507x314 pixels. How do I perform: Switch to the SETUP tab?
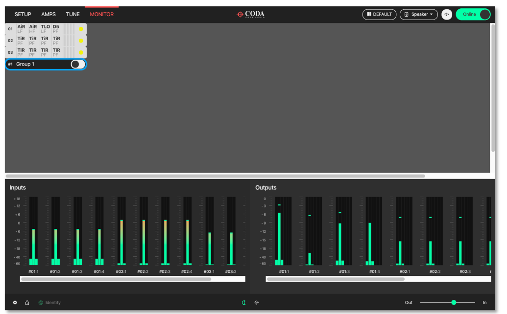click(x=23, y=14)
